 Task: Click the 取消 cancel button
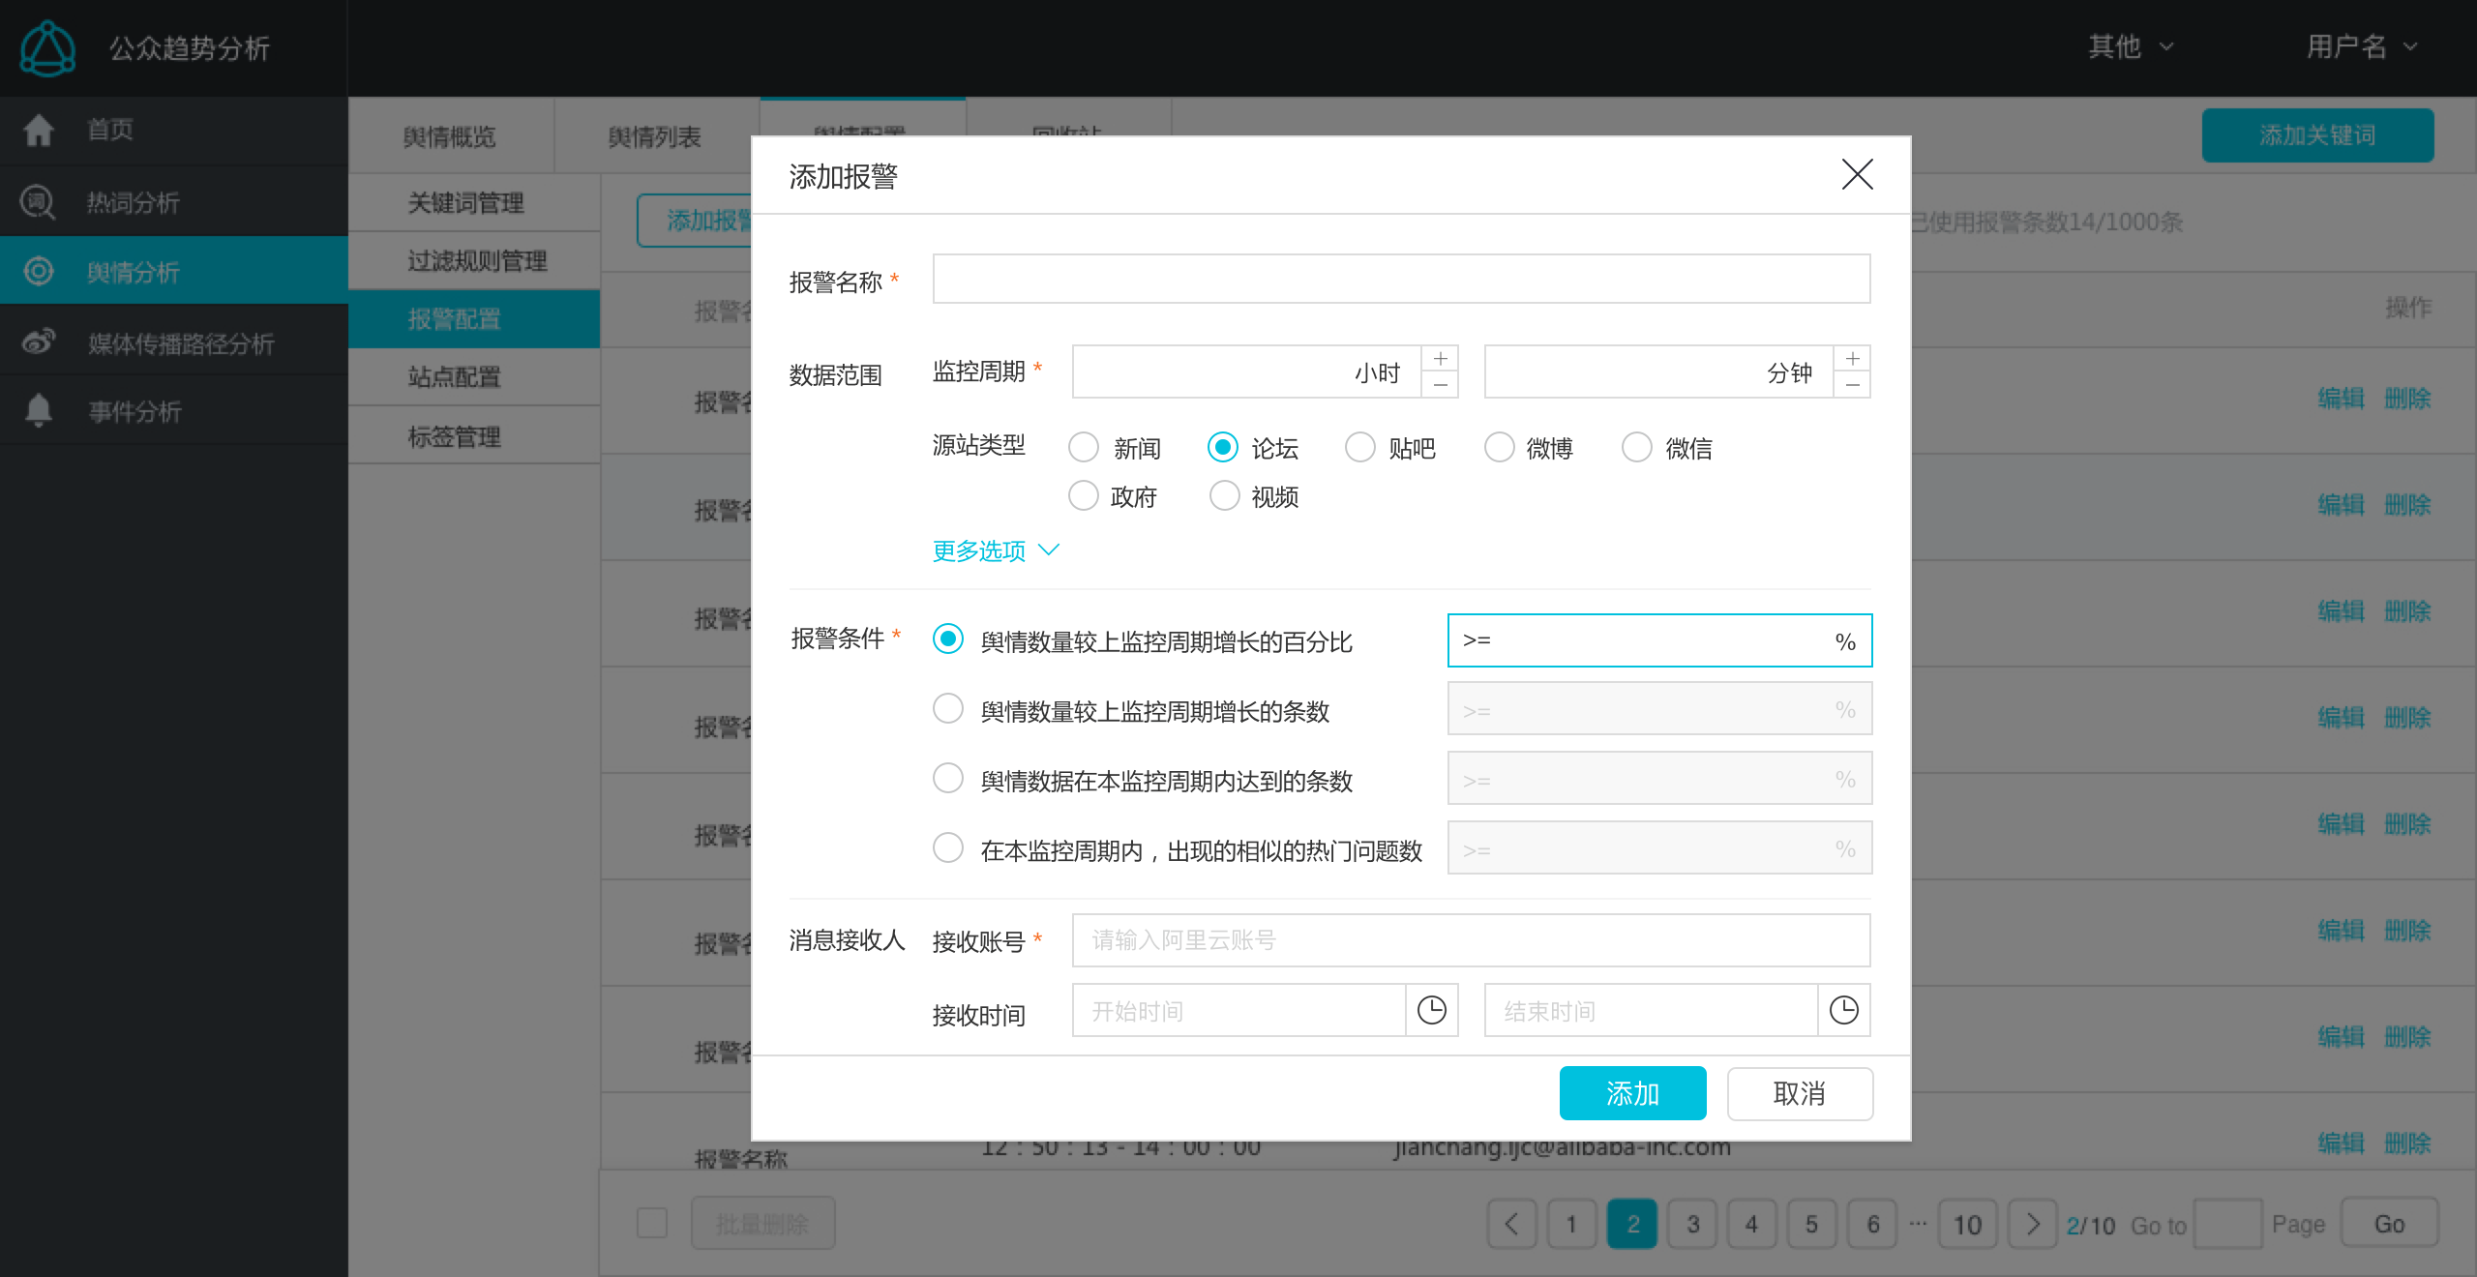1799,1093
